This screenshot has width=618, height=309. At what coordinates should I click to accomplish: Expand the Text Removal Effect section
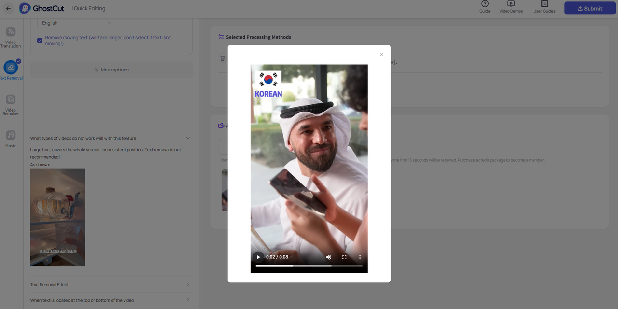[188, 284]
